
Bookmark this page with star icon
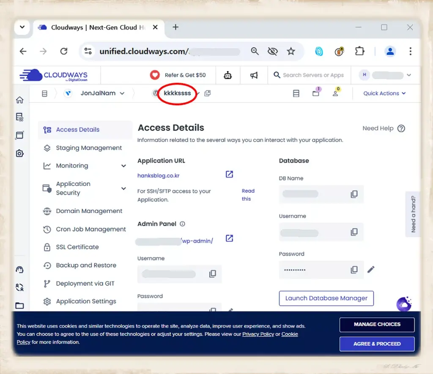pyautogui.click(x=291, y=51)
